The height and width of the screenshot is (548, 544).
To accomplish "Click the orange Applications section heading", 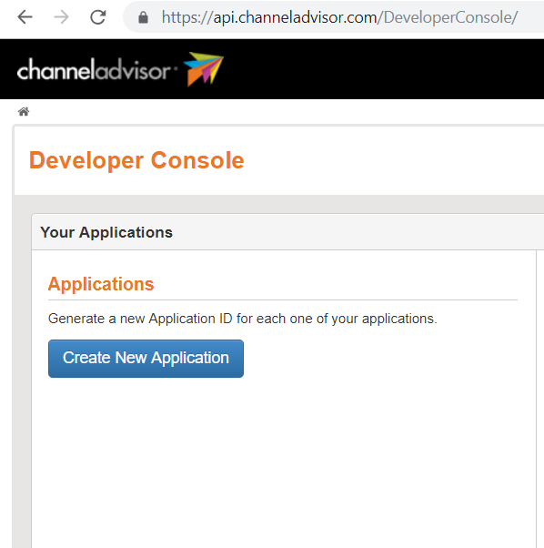I will [101, 284].
